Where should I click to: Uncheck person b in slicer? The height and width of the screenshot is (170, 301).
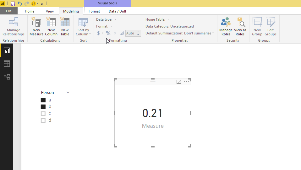[x=43, y=107]
